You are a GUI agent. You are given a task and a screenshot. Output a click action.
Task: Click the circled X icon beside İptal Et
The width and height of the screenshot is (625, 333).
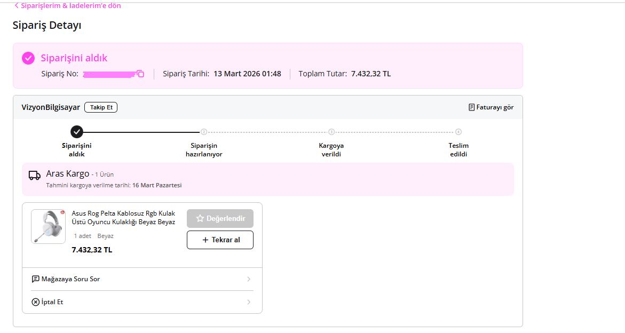pyautogui.click(x=35, y=302)
